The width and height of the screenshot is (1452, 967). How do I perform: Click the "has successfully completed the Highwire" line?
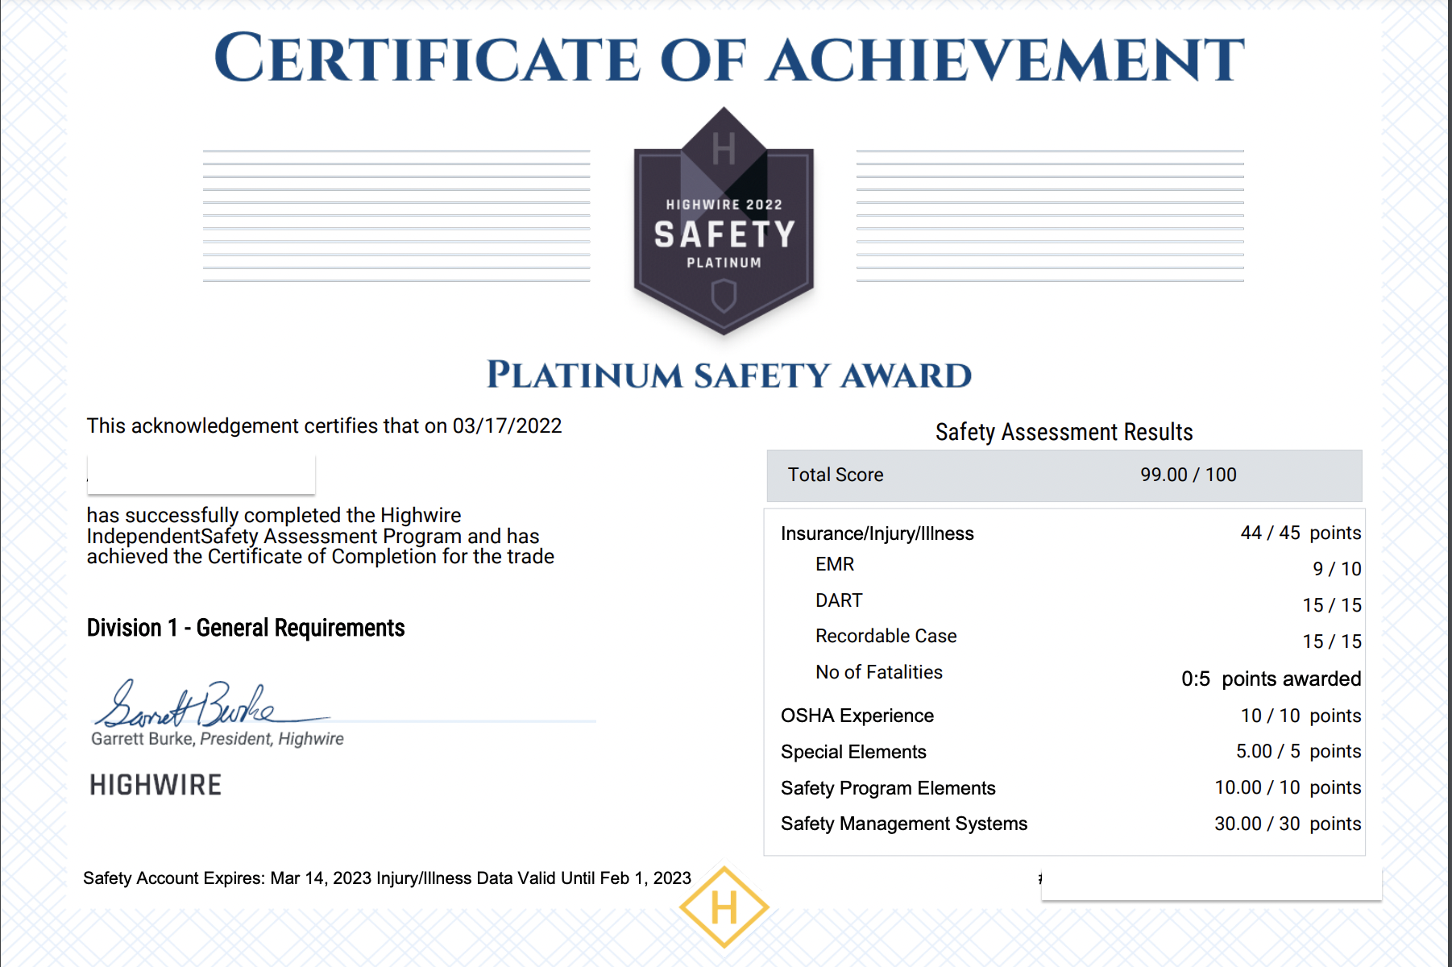pos(274,515)
